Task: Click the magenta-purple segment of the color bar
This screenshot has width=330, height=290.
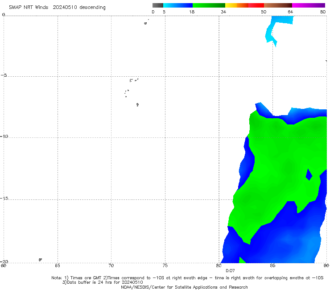Action: (x=309, y=5)
